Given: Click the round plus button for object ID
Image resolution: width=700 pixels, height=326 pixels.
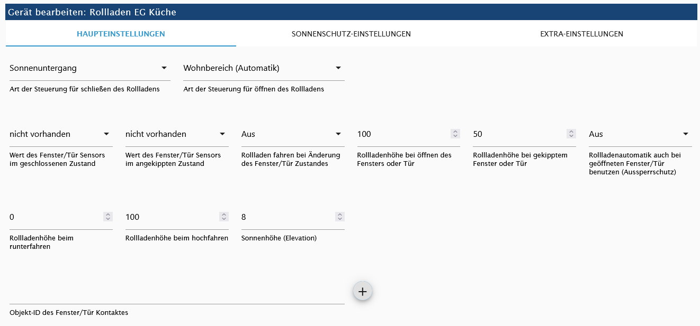Looking at the screenshot, I should click(x=363, y=291).
